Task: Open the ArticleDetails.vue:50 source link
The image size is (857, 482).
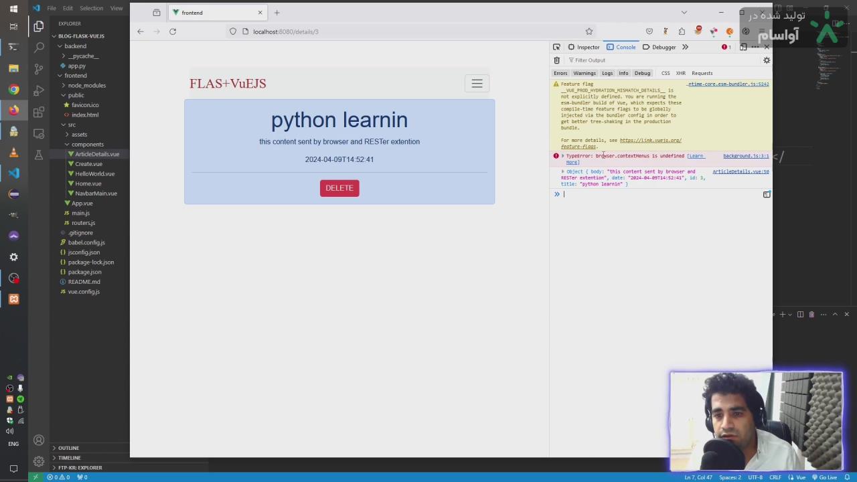Action: 741,171
